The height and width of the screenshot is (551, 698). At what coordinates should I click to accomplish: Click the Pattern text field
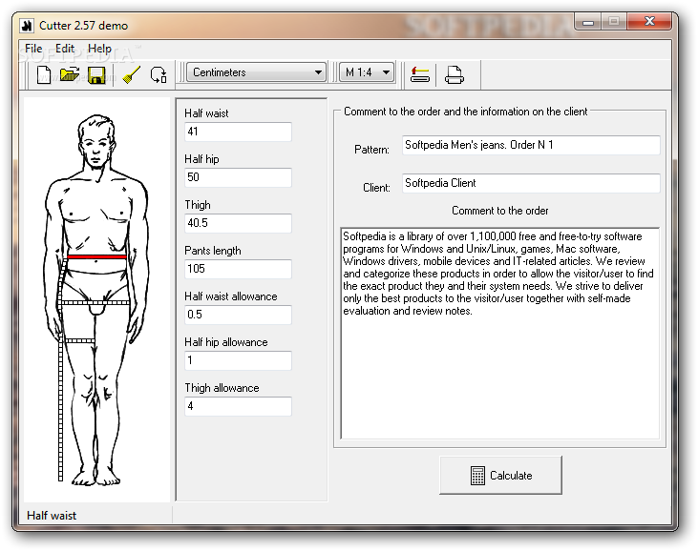[531, 145]
